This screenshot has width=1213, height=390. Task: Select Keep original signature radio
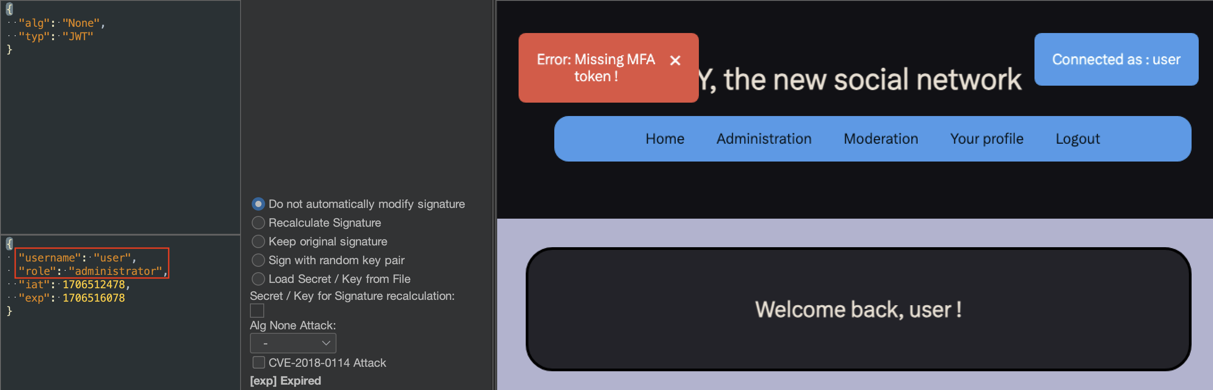pyautogui.click(x=258, y=242)
